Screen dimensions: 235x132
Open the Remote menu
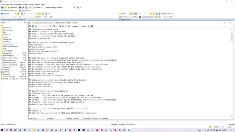37,4
